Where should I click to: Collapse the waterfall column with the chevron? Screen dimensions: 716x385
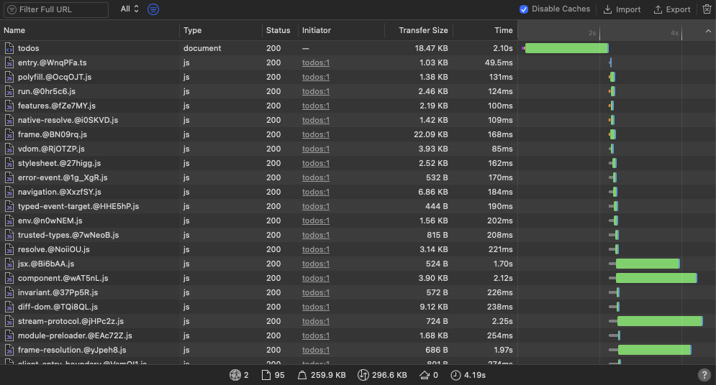(x=708, y=31)
